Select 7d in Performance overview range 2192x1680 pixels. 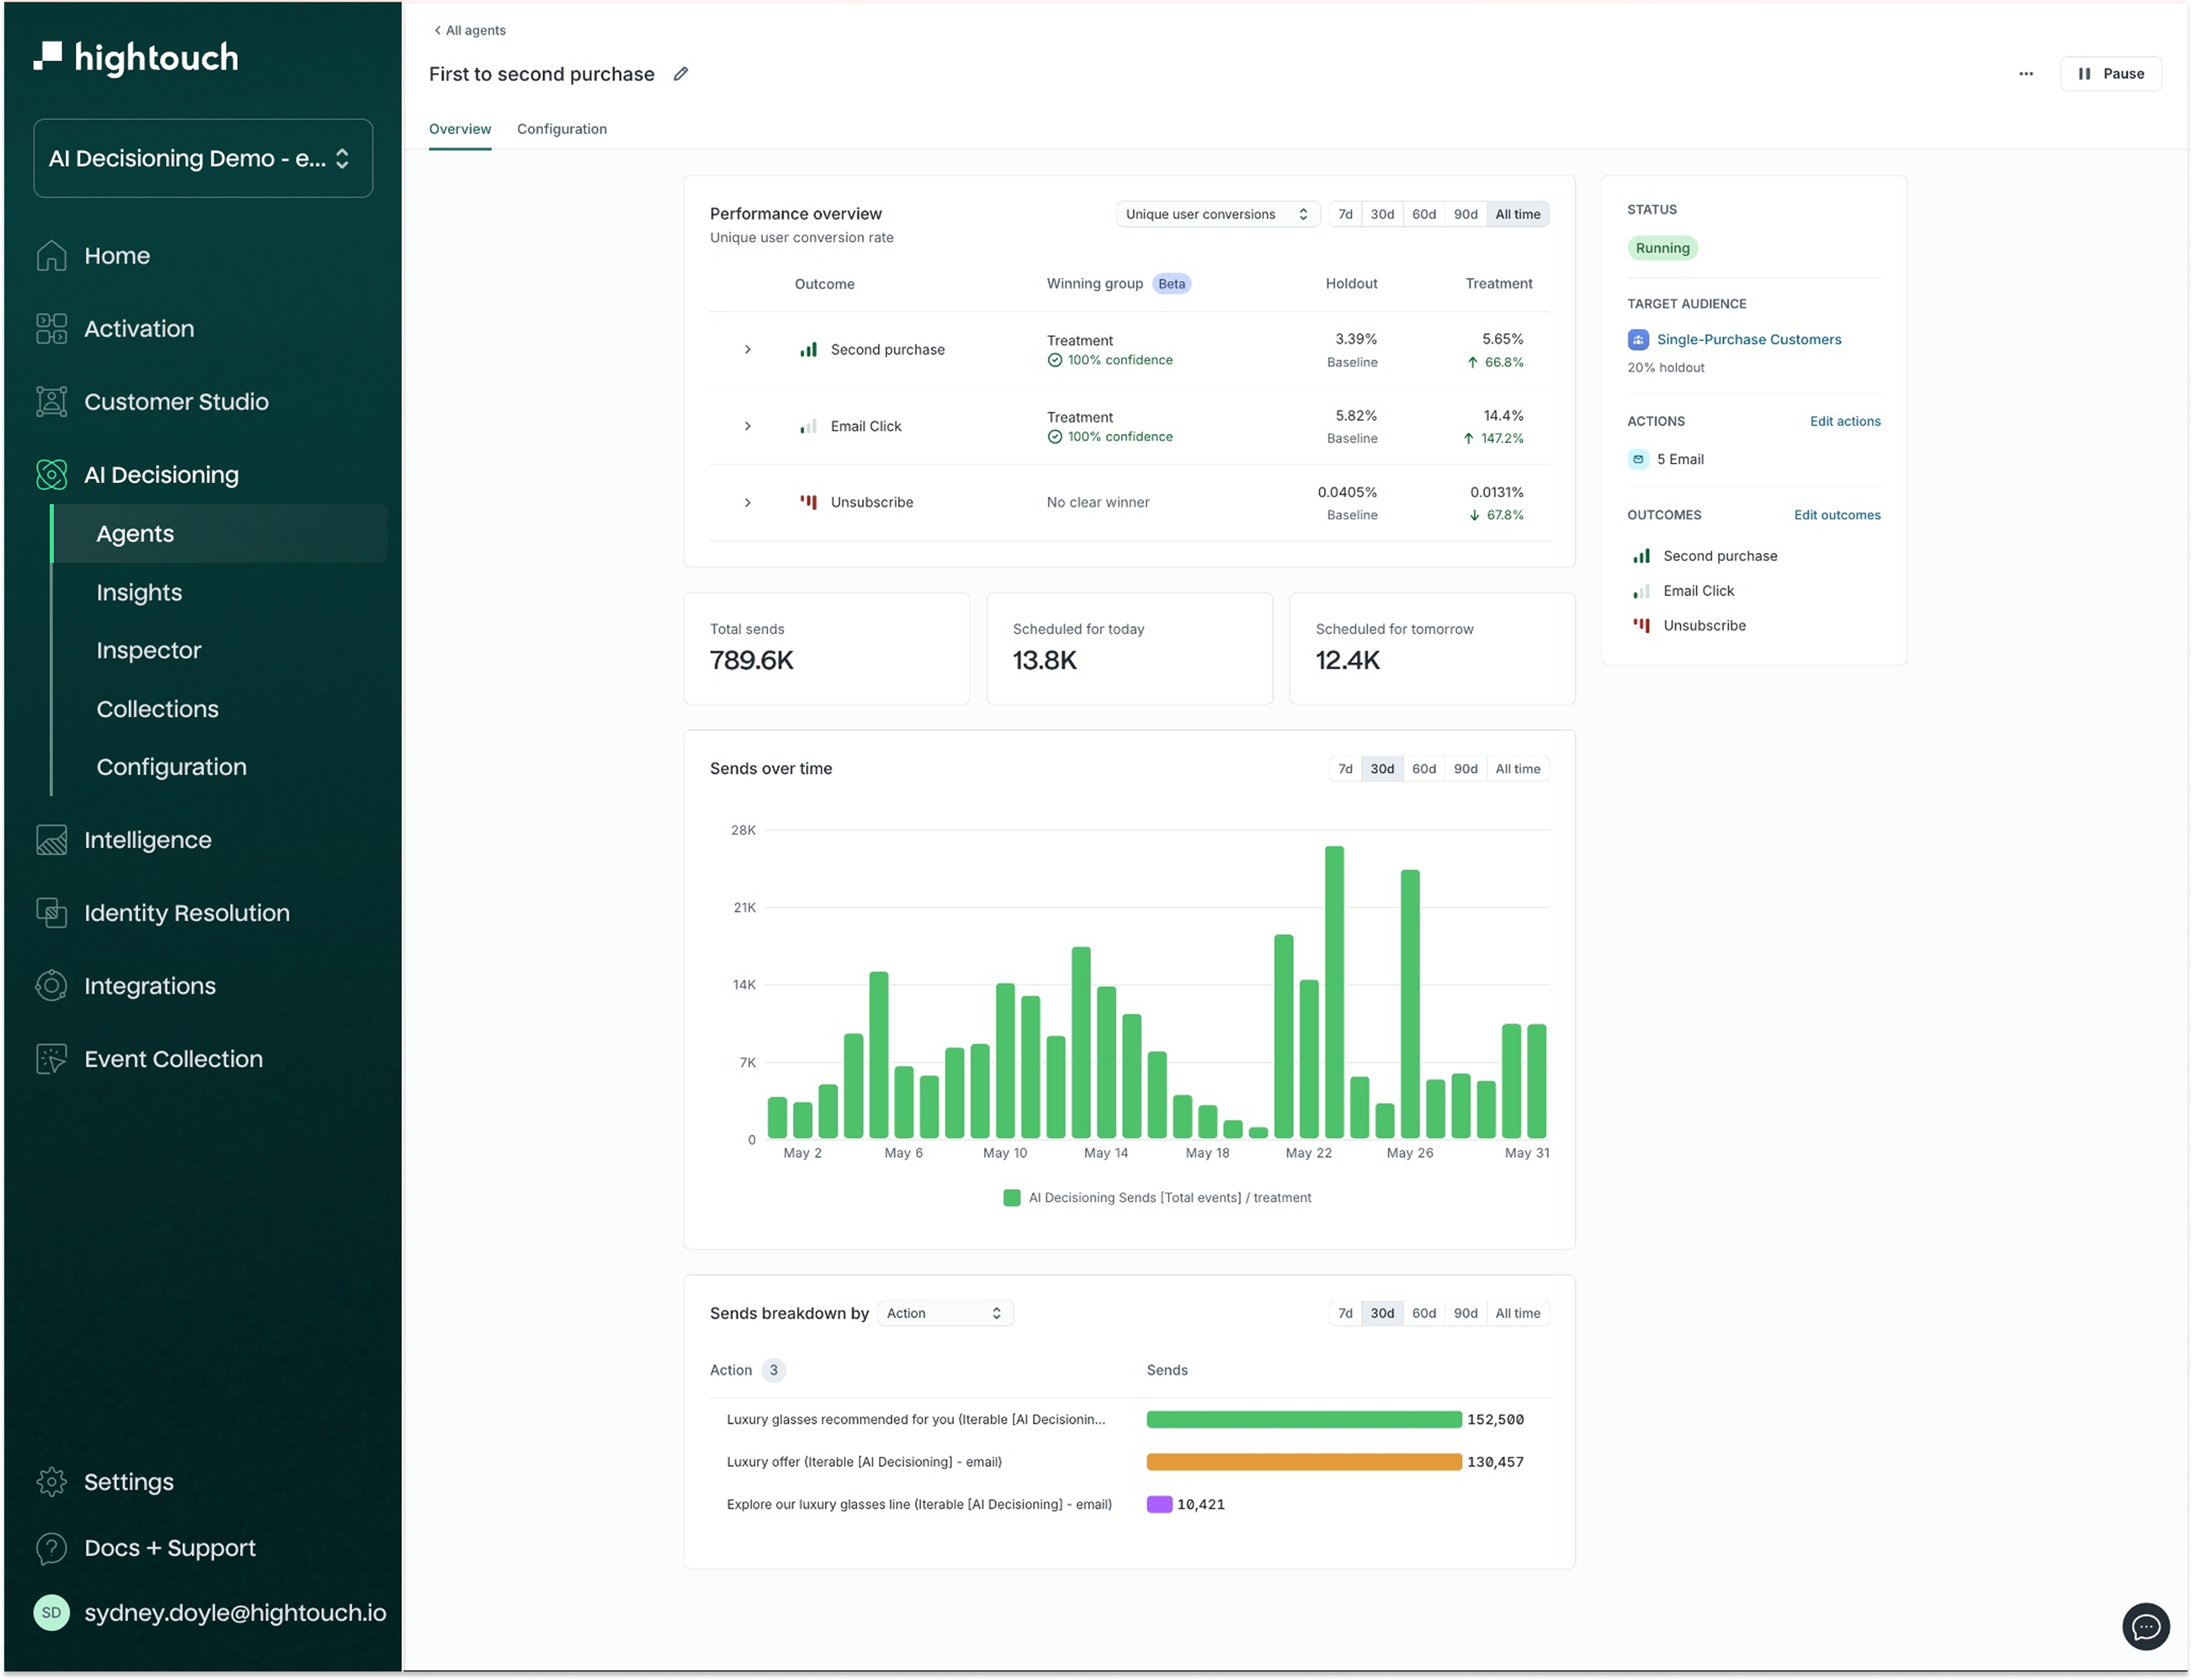(1345, 214)
